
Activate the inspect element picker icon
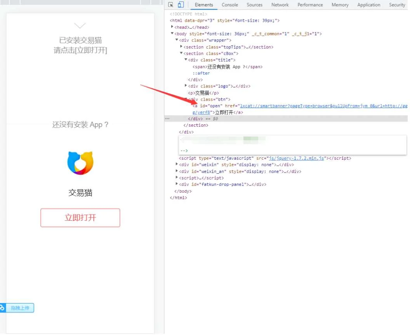coord(171,5)
